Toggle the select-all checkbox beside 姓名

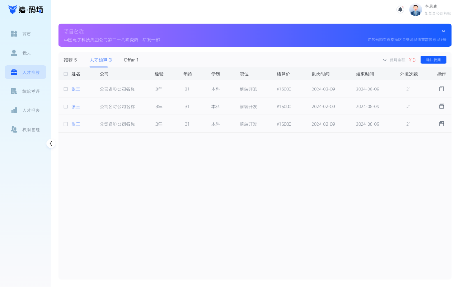66,74
